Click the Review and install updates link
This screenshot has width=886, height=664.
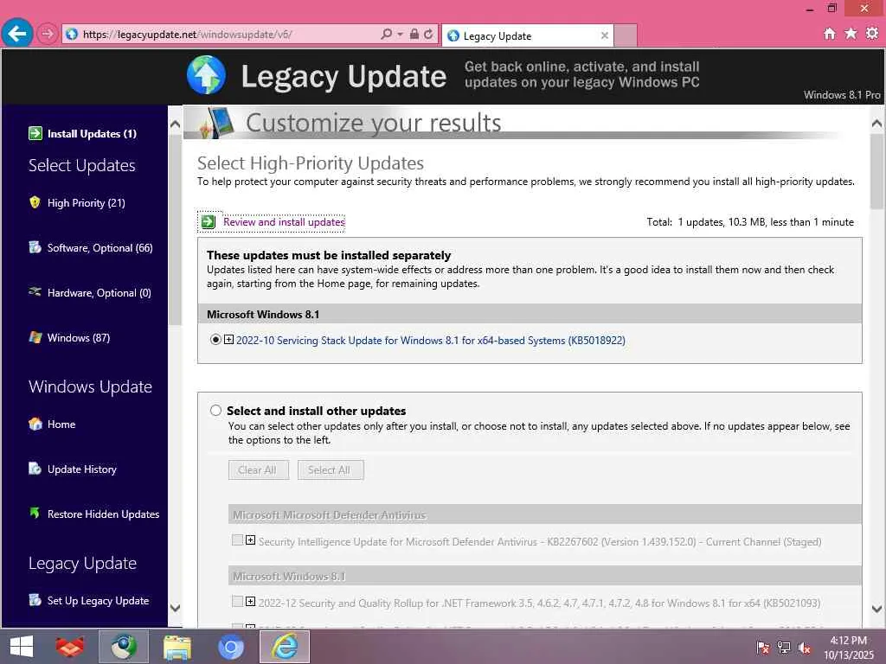pos(284,222)
